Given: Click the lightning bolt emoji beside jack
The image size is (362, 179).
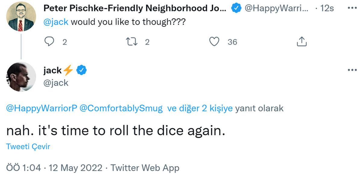Looking at the screenshot, I should point(68,70).
